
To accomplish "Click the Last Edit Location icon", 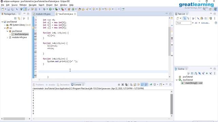I will [x=106, y=9].
